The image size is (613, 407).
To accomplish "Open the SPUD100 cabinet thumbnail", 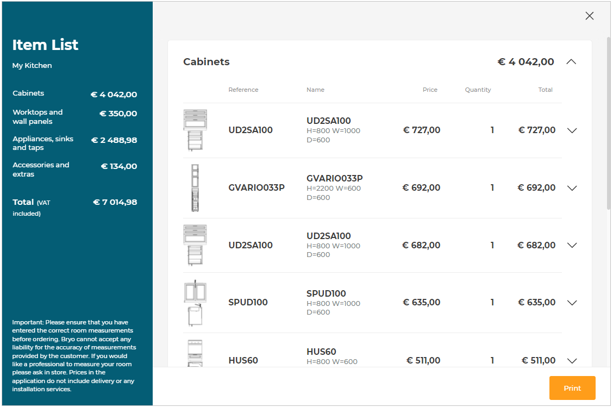I will tap(196, 302).
